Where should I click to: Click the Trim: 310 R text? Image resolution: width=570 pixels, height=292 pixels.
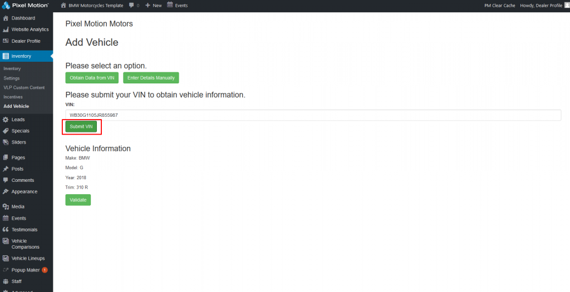coord(77,187)
